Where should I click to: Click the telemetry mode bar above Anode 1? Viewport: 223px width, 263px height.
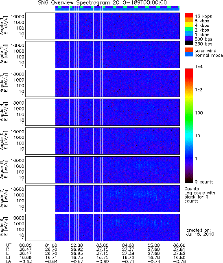[x=117, y=9]
